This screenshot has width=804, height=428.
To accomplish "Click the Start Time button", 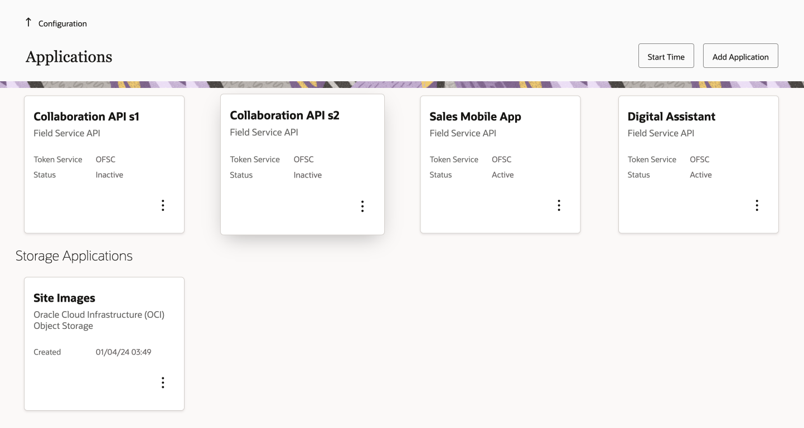I will coord(666,56).
